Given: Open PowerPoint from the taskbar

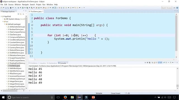Looking at the screenshot, I should [93, 97].
